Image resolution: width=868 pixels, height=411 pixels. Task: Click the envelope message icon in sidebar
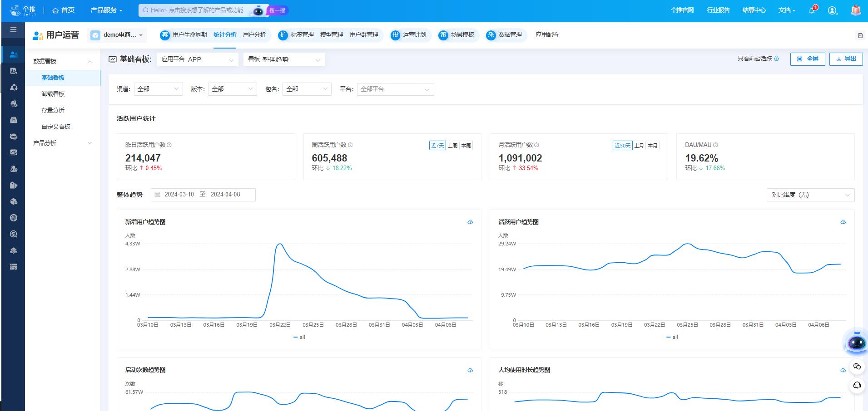coord(14,120)
